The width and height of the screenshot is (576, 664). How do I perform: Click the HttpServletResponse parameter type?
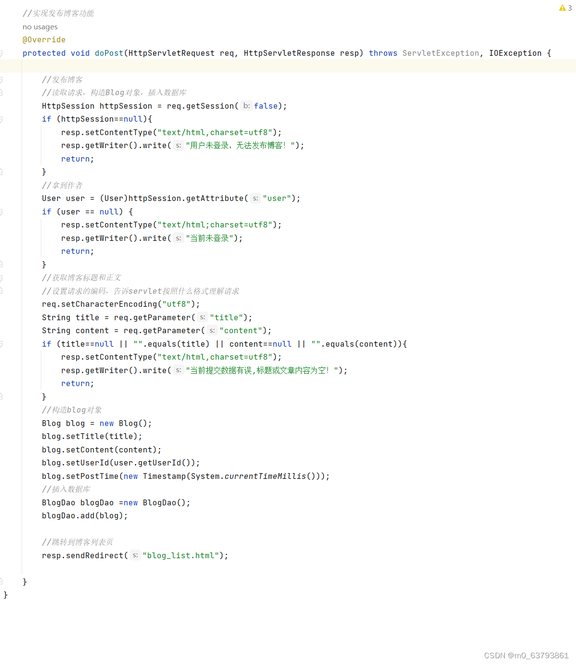click(x=289, y=53)
